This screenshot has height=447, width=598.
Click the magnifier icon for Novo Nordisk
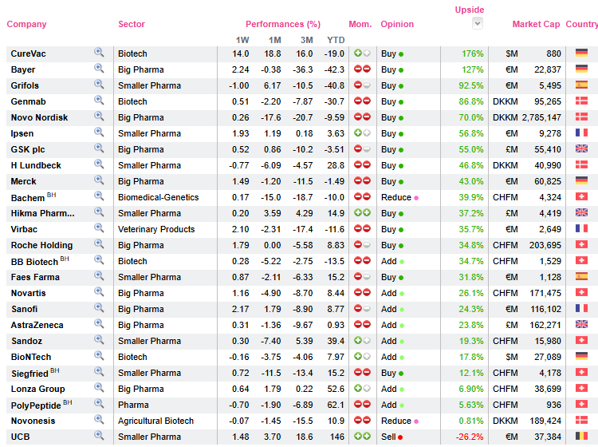99,117
